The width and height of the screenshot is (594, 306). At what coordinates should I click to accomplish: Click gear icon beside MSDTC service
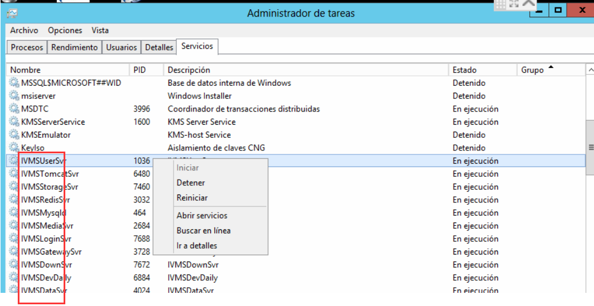point(14,109)
